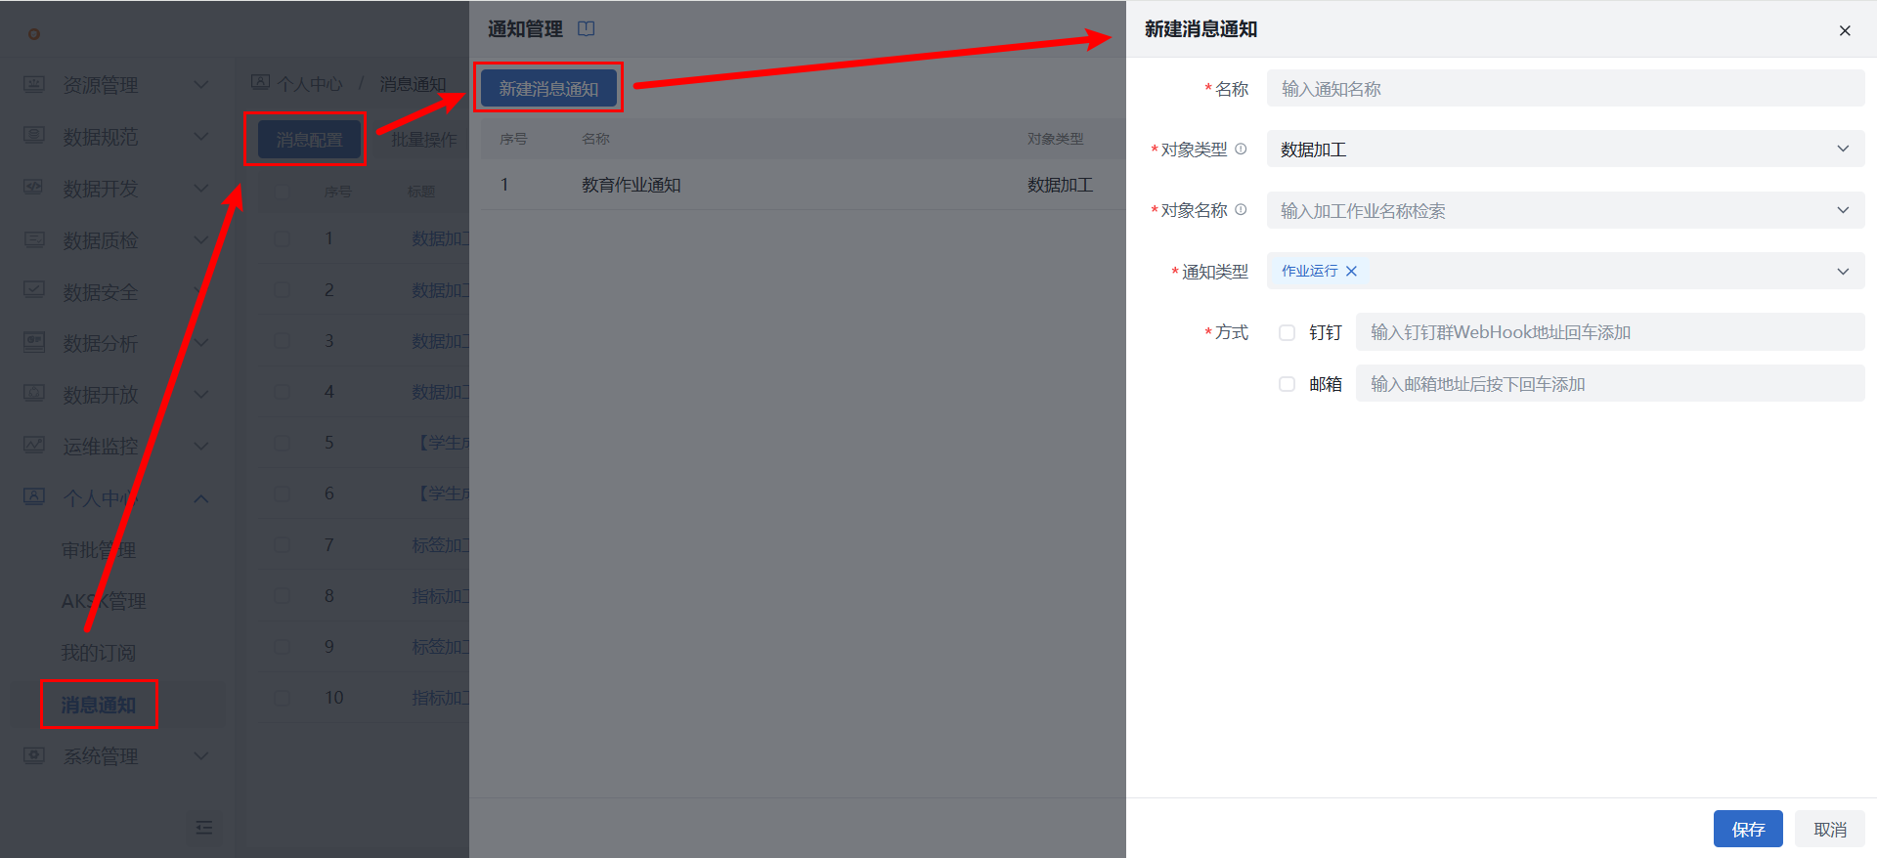The width and height of the screenshot is (1877, 858).
Task: Select 消息通知 in the sidebar
Action: [99, 705]
